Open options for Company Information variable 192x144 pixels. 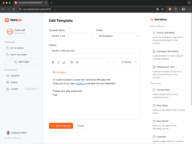183,51
